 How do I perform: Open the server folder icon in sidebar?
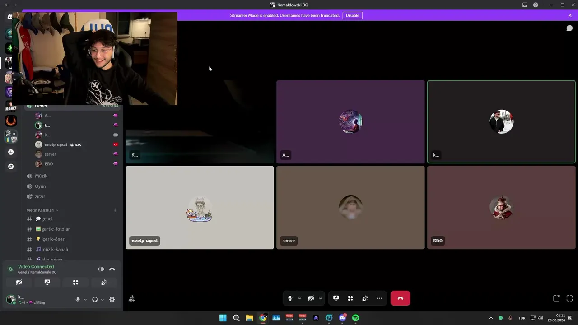11,136
